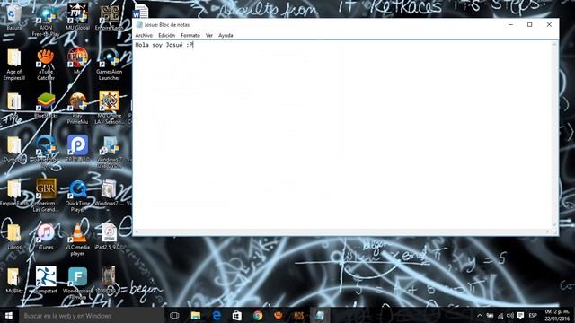Select the Empire Earth folder icon
Viewport: 575px width, 323px height.
[x=14, y=192]
